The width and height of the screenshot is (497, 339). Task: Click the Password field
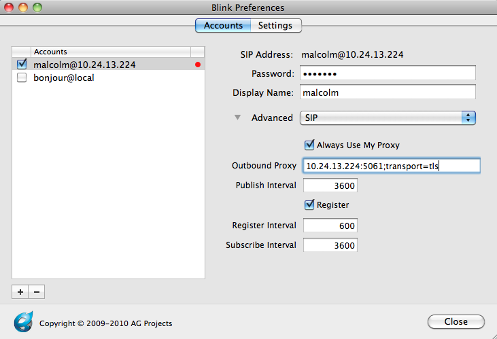pos(387,73)
